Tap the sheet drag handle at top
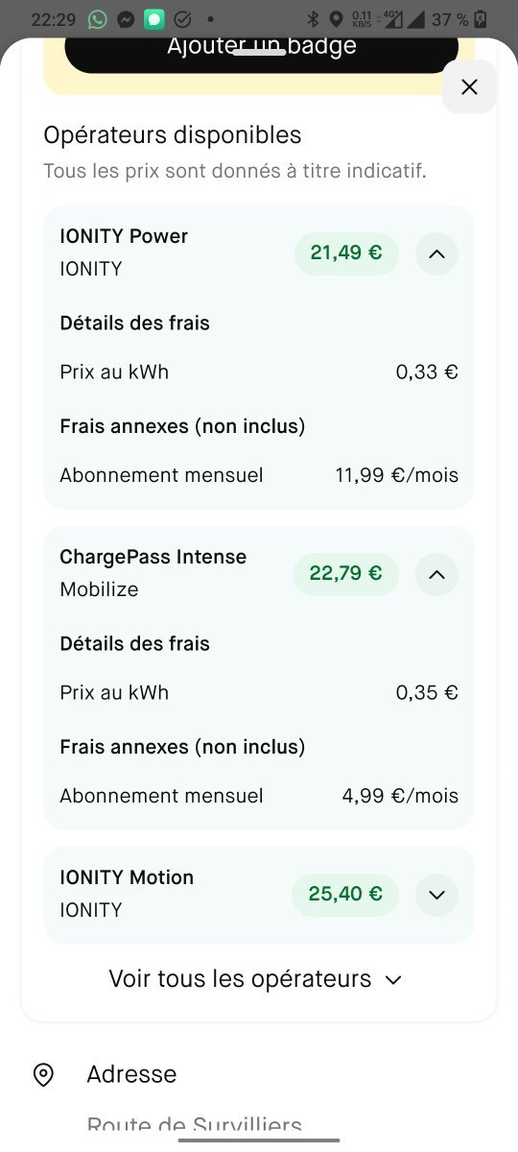The height and width of the screenshot is (1152, 518). pyautogui.click(x=259, y=52)
